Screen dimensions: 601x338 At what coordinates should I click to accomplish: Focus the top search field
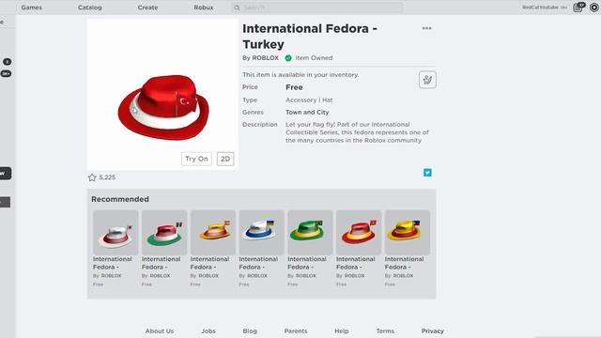317,8
